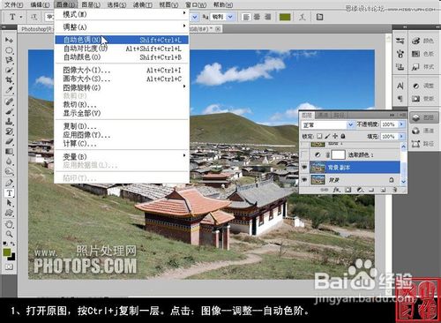This screenshot has height=323, width=441.
Task: Select the Horizontal Type tool
Action: click(x=9, y=193)
